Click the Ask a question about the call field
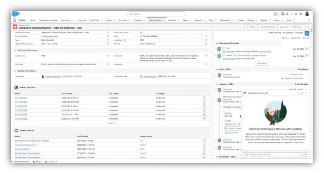324x174 pixels. tap(272, 155)
